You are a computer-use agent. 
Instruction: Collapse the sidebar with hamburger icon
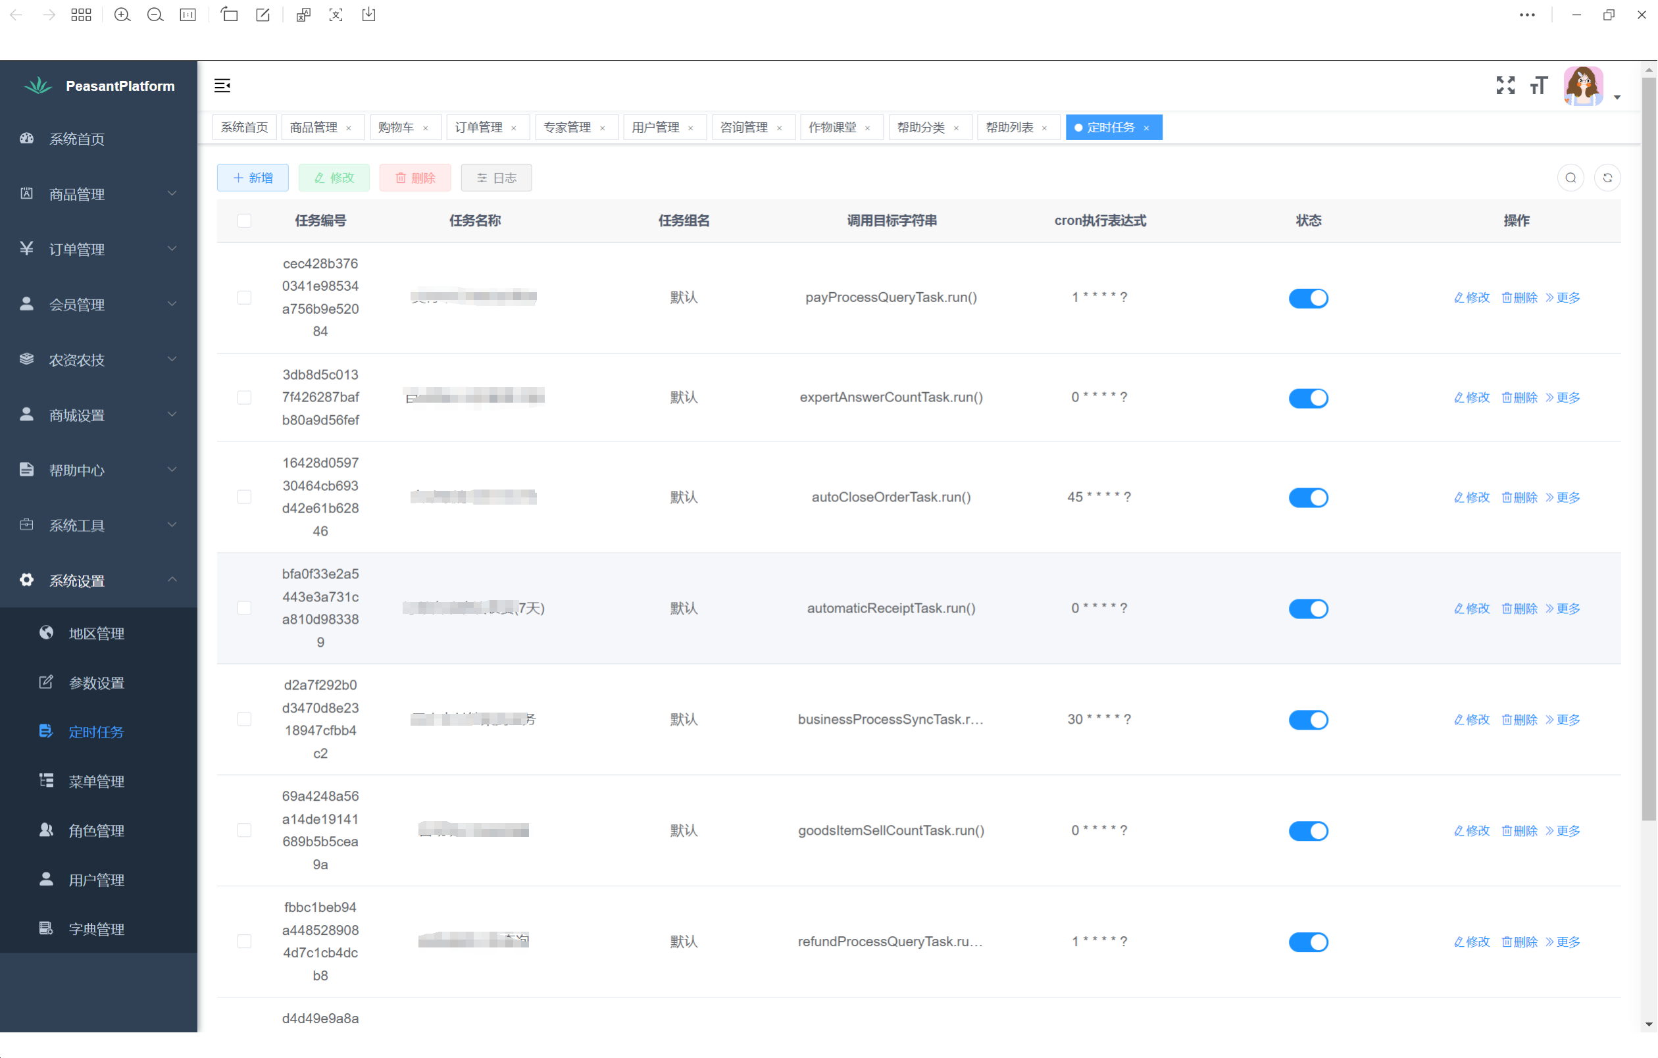(x=222, y=86)
